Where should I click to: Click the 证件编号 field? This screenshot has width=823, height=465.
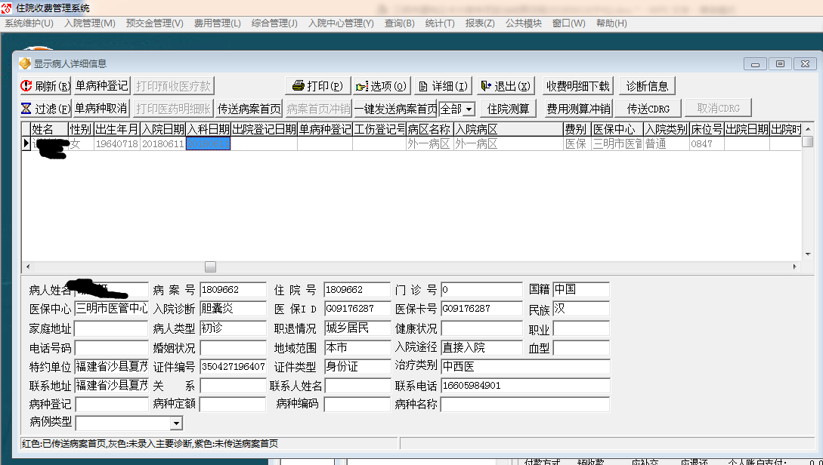(233, 366)
